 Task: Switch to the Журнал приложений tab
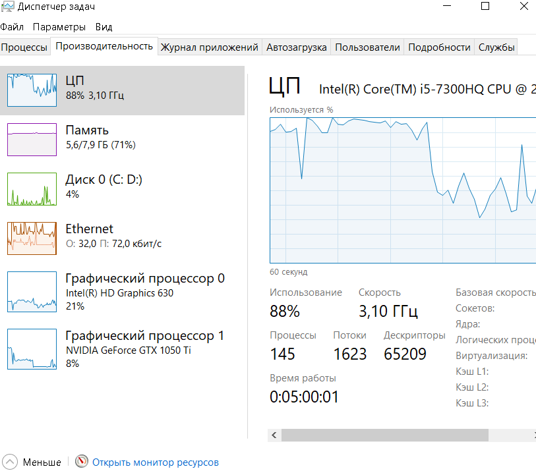[209, 47]
